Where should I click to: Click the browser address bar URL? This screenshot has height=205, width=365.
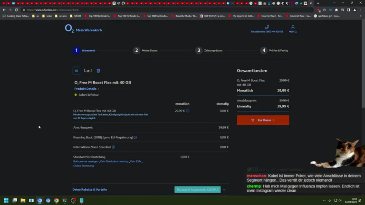pos(95,9)
